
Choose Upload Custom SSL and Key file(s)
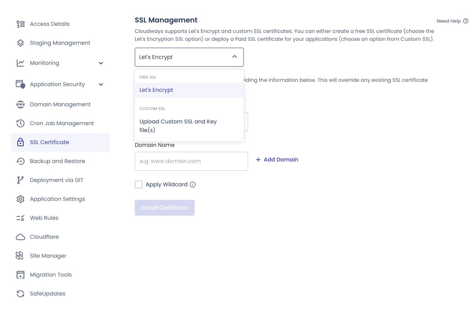point(189,126)
